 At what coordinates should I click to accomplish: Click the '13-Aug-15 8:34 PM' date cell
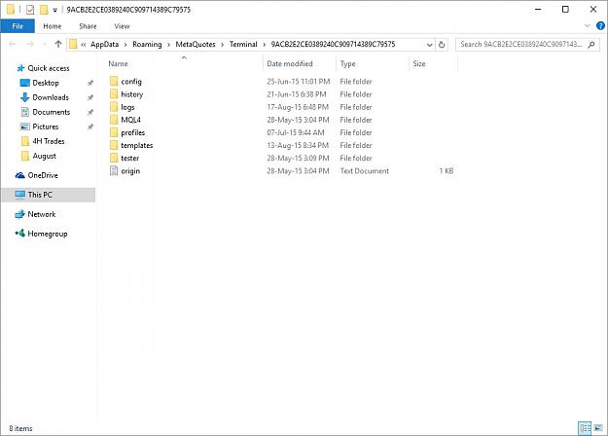point(298,145)
